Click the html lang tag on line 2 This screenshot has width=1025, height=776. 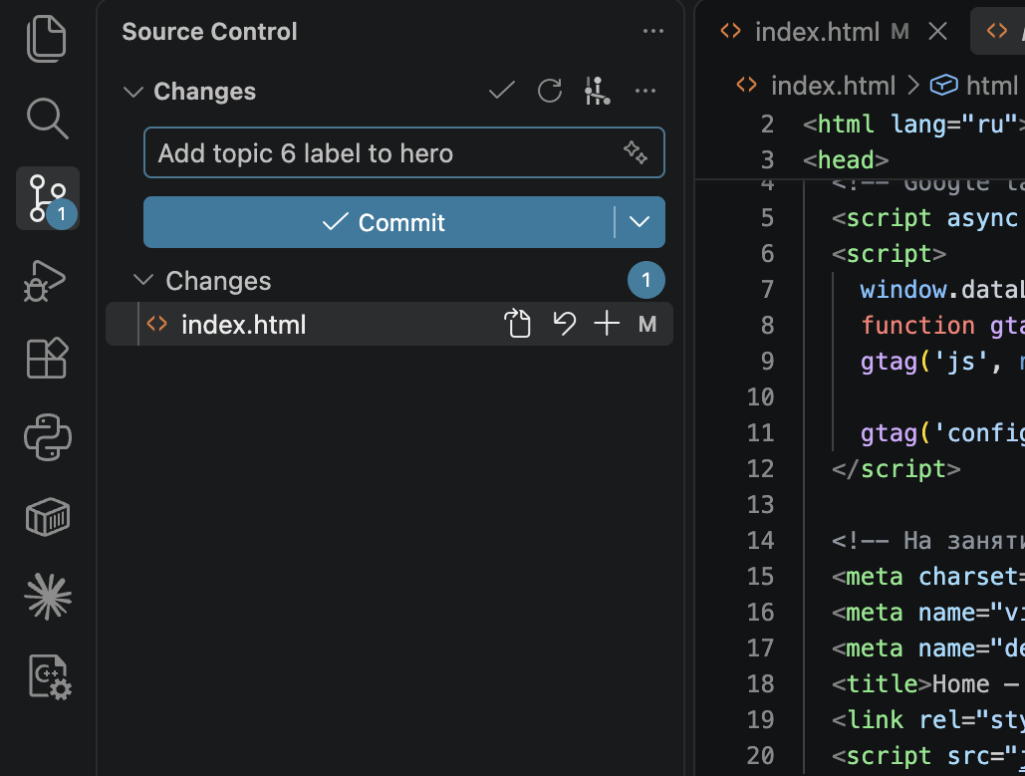pos(913,124)
